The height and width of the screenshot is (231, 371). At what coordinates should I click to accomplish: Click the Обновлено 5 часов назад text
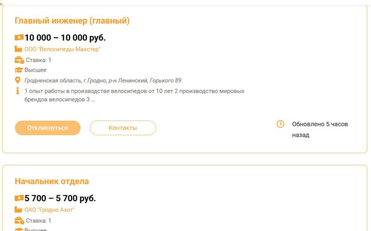point(320,129)
